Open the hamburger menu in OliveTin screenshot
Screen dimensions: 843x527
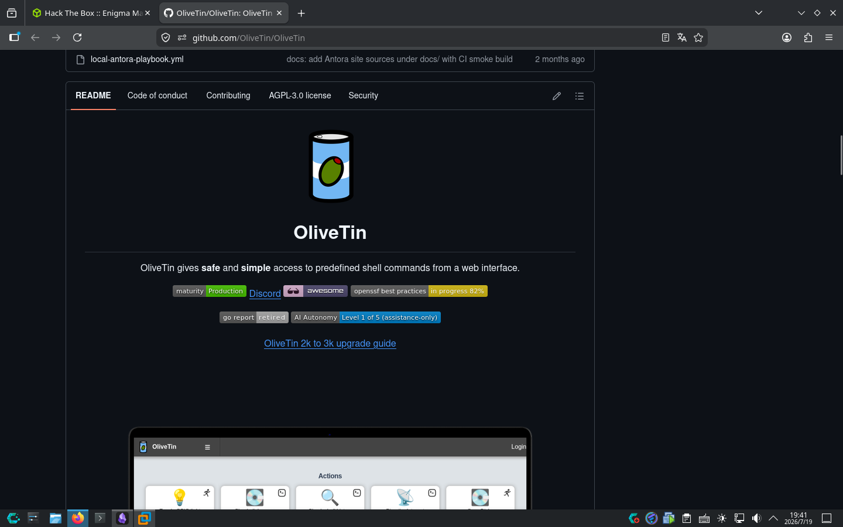(207, 447)
